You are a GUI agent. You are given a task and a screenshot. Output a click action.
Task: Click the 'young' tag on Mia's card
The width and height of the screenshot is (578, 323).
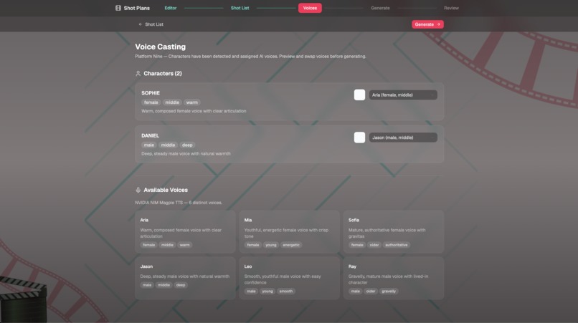270,245
